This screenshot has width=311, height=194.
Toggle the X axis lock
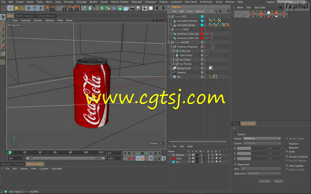click(28, 8)
